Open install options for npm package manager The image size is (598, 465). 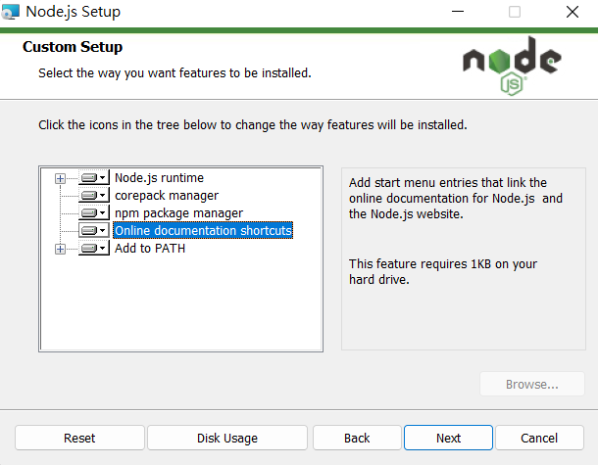pos(94,212)
